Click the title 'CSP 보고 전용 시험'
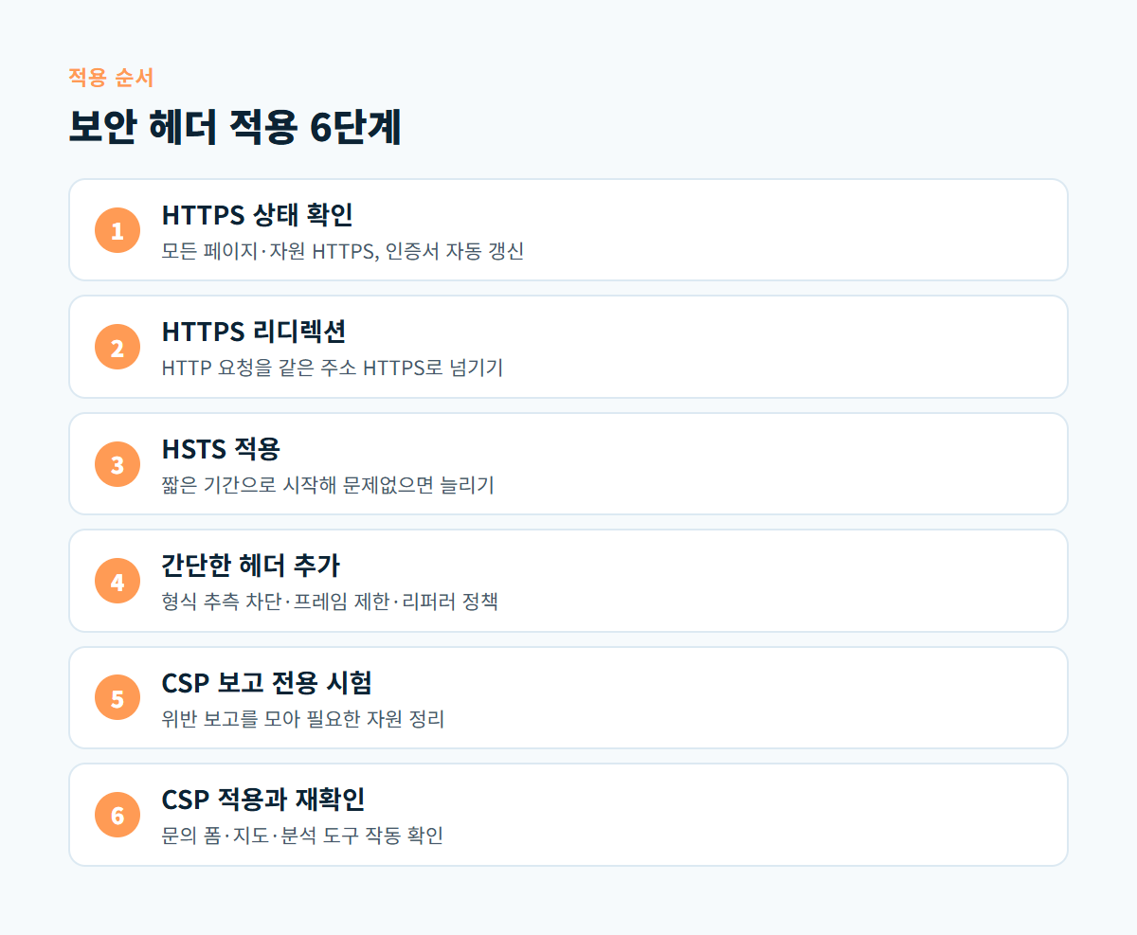Screen dimensions: 1137x935 tap(267, 683)
